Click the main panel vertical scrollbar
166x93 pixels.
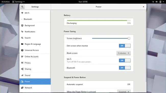tap(146, 46)
